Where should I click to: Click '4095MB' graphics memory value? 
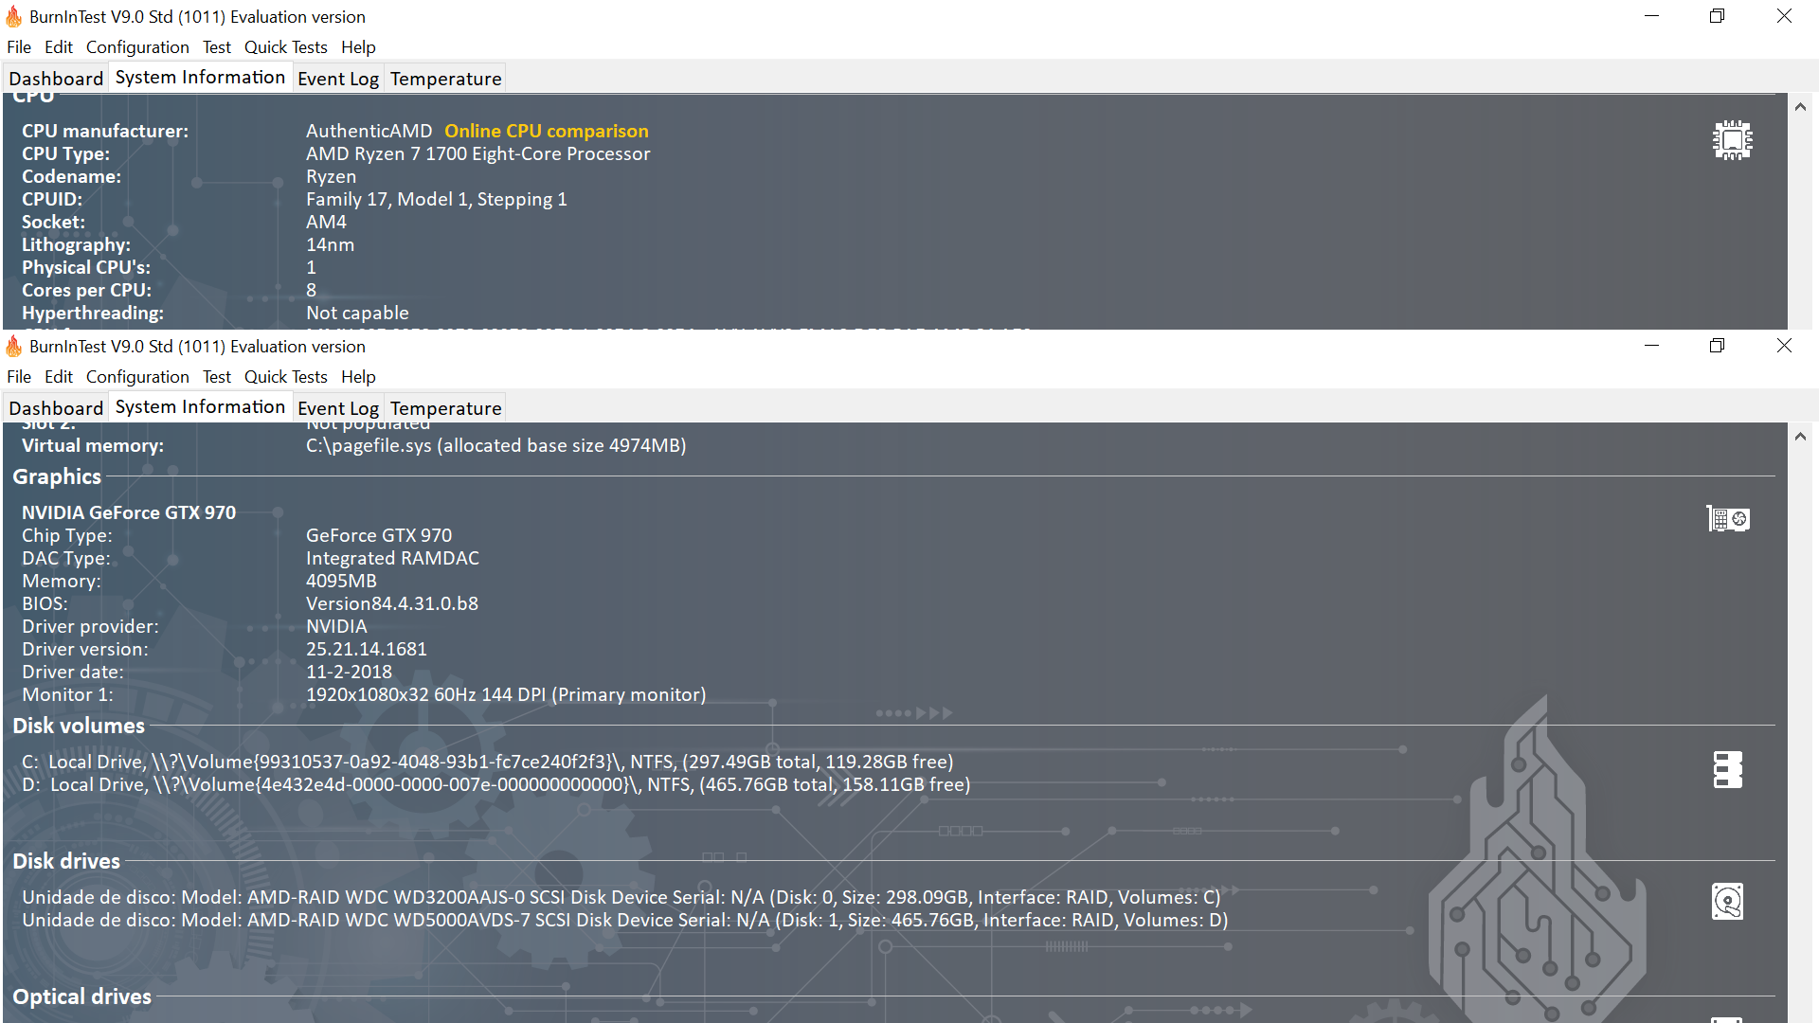341,581
